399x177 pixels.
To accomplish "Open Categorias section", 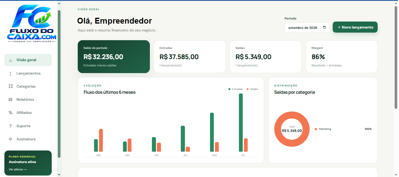I will [x=28, y=86].
